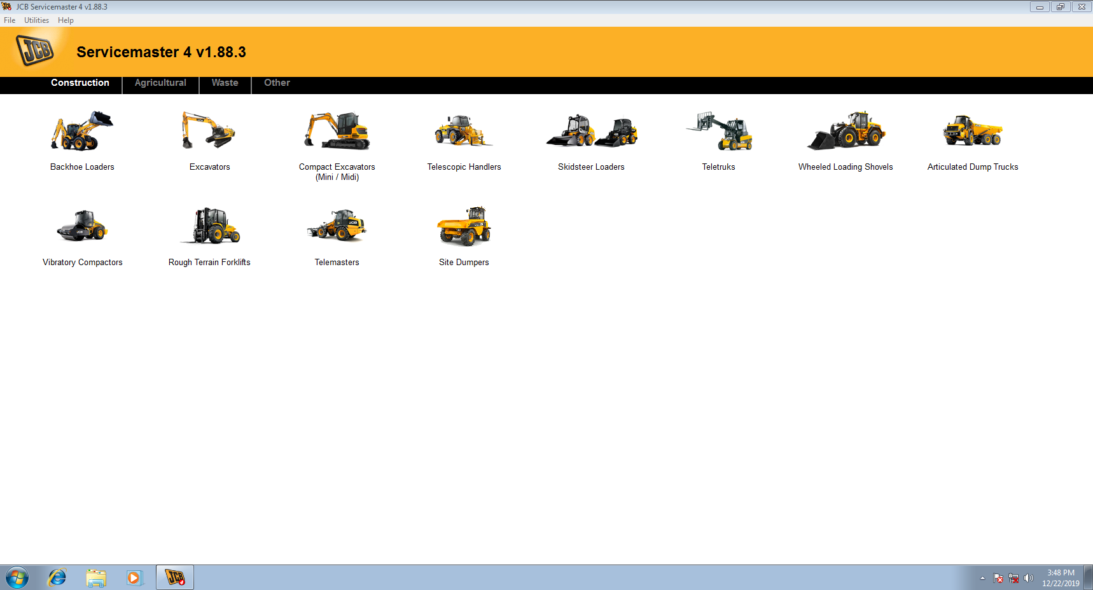Click the Action Center flag tray icon
1093x590 pixels.
[998, 578]
